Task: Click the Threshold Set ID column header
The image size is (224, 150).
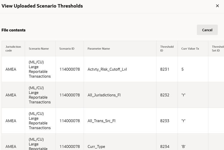Action: 216,49
